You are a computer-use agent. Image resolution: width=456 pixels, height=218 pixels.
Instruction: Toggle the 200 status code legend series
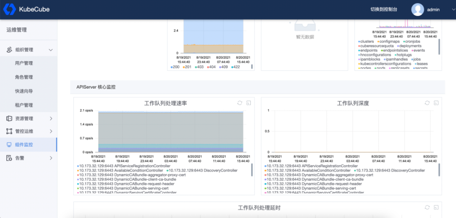(x=175, y=67)
